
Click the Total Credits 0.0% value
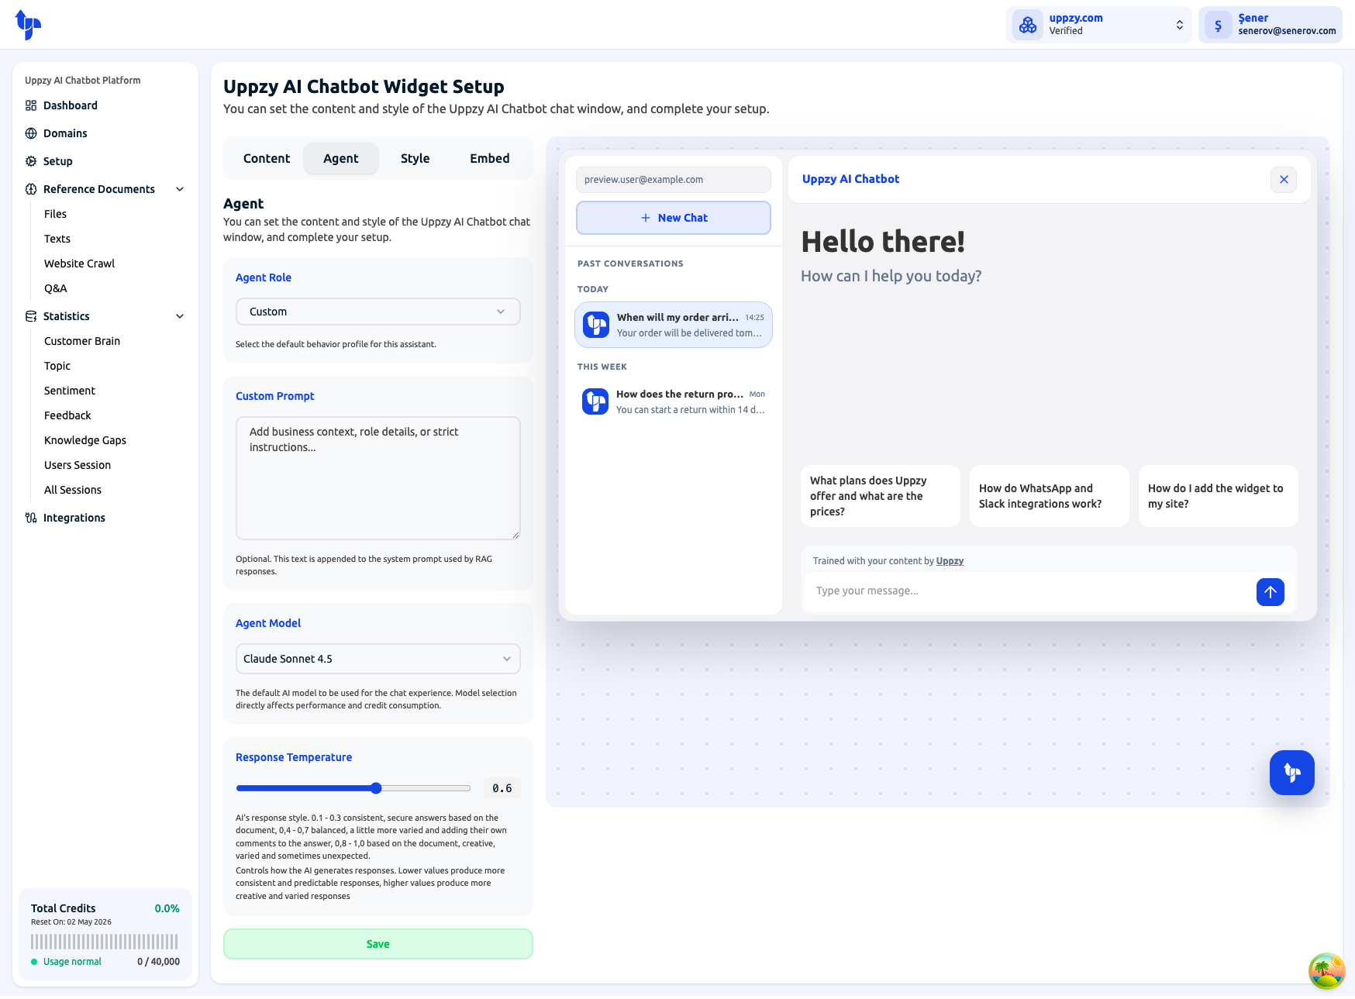coord(167,908)
